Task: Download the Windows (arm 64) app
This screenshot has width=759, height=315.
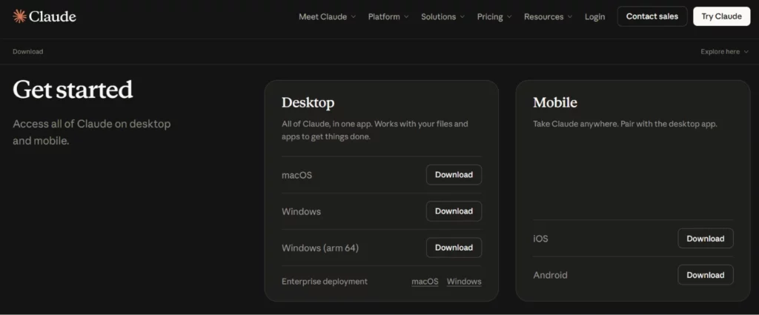Action: point(454,248)
